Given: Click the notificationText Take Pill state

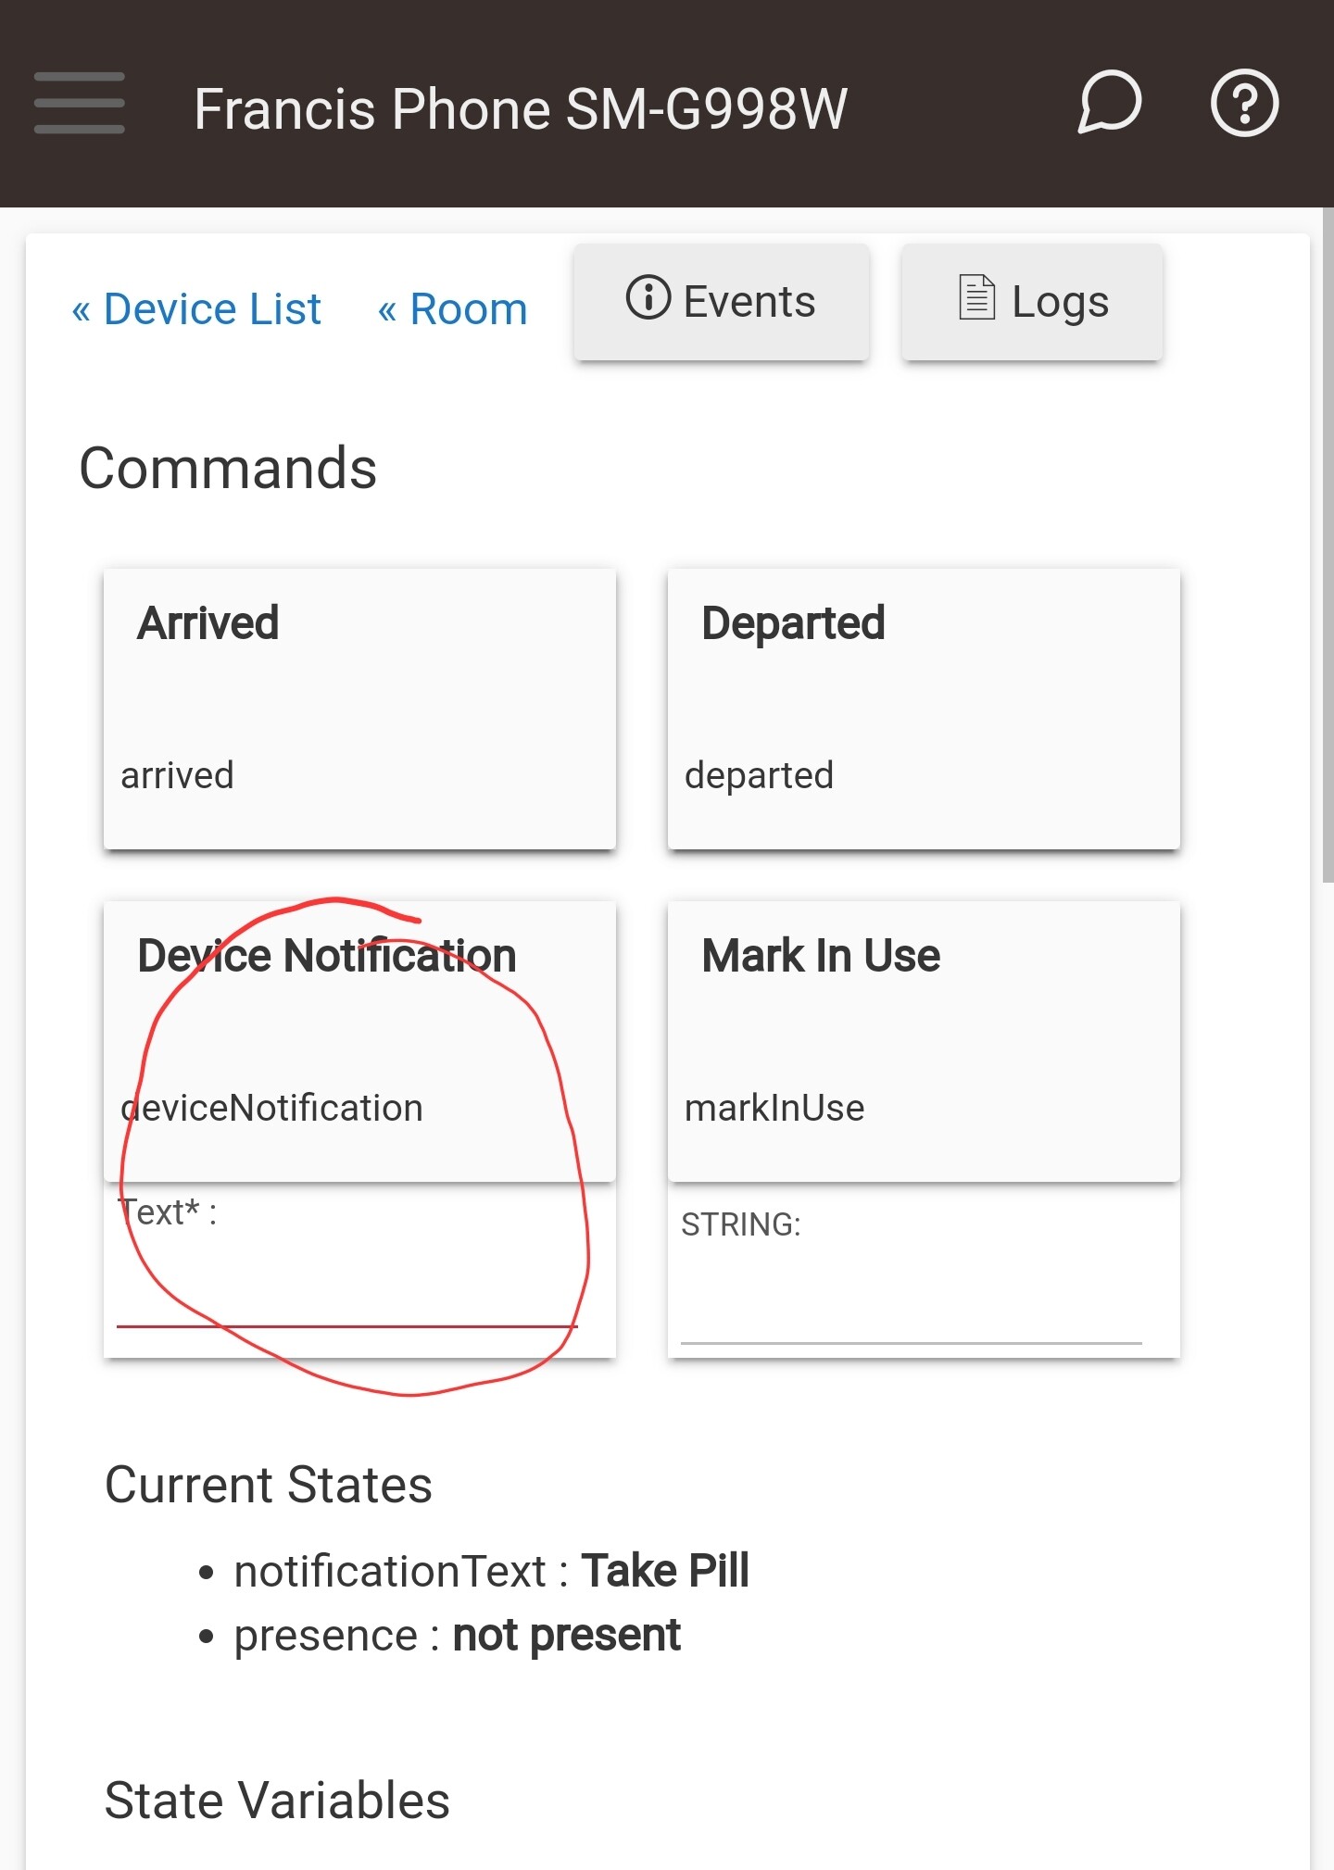Looking at the screenshot, I should coord(491,1571).
